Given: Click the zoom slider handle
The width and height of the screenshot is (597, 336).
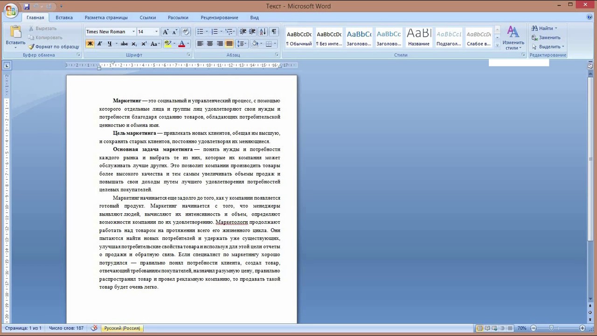Looking at the screenshot, I should click(x=551, y=328).
